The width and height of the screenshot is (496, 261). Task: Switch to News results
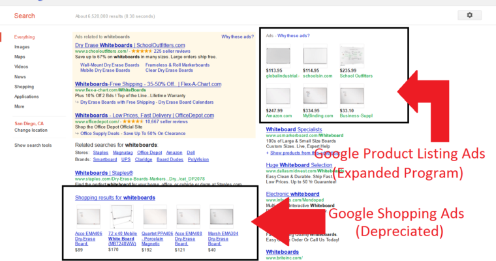pos(20,77)
